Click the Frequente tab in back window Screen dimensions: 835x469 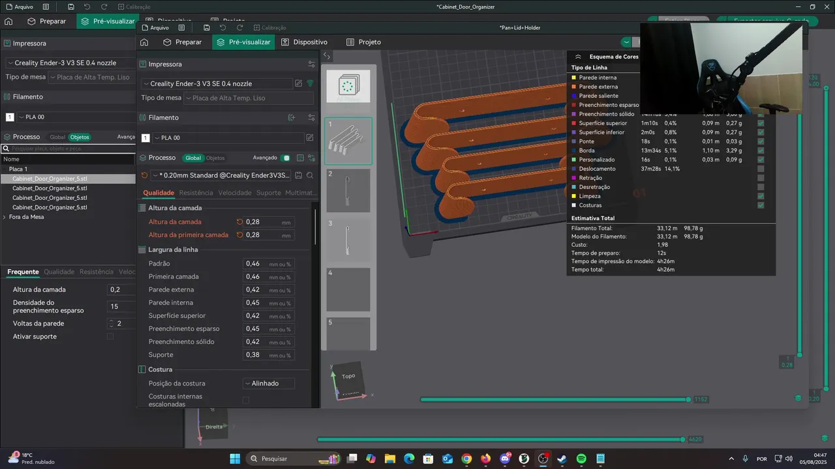tap(23, 272)
